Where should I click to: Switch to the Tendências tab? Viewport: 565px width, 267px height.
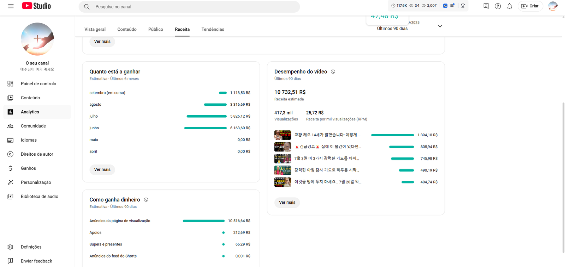point(213,29)
